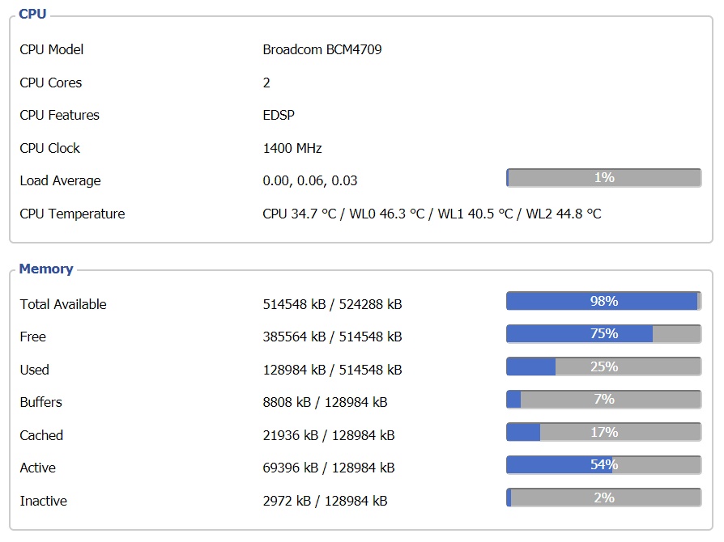
Task: Select 69396 kB / 128984 kB value
Action: 329,468
